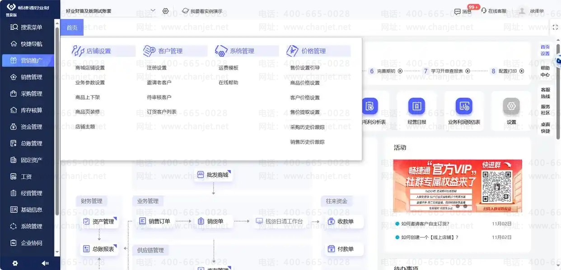Open 商城店铺设置 menu entry
The width and height of the screenshot is (561, 270).
90,68
